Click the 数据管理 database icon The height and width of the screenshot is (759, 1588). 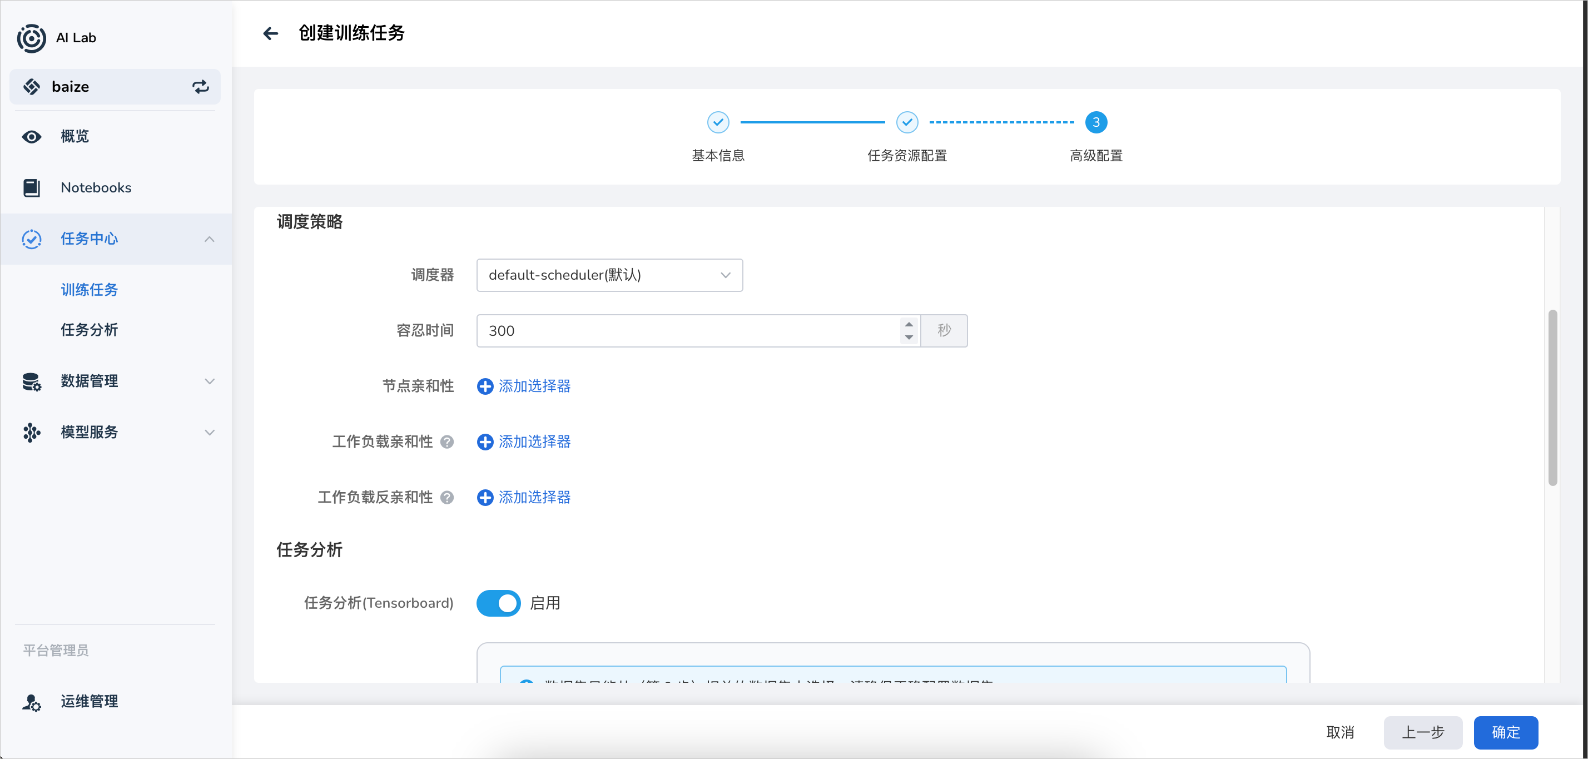pos(32,381)
